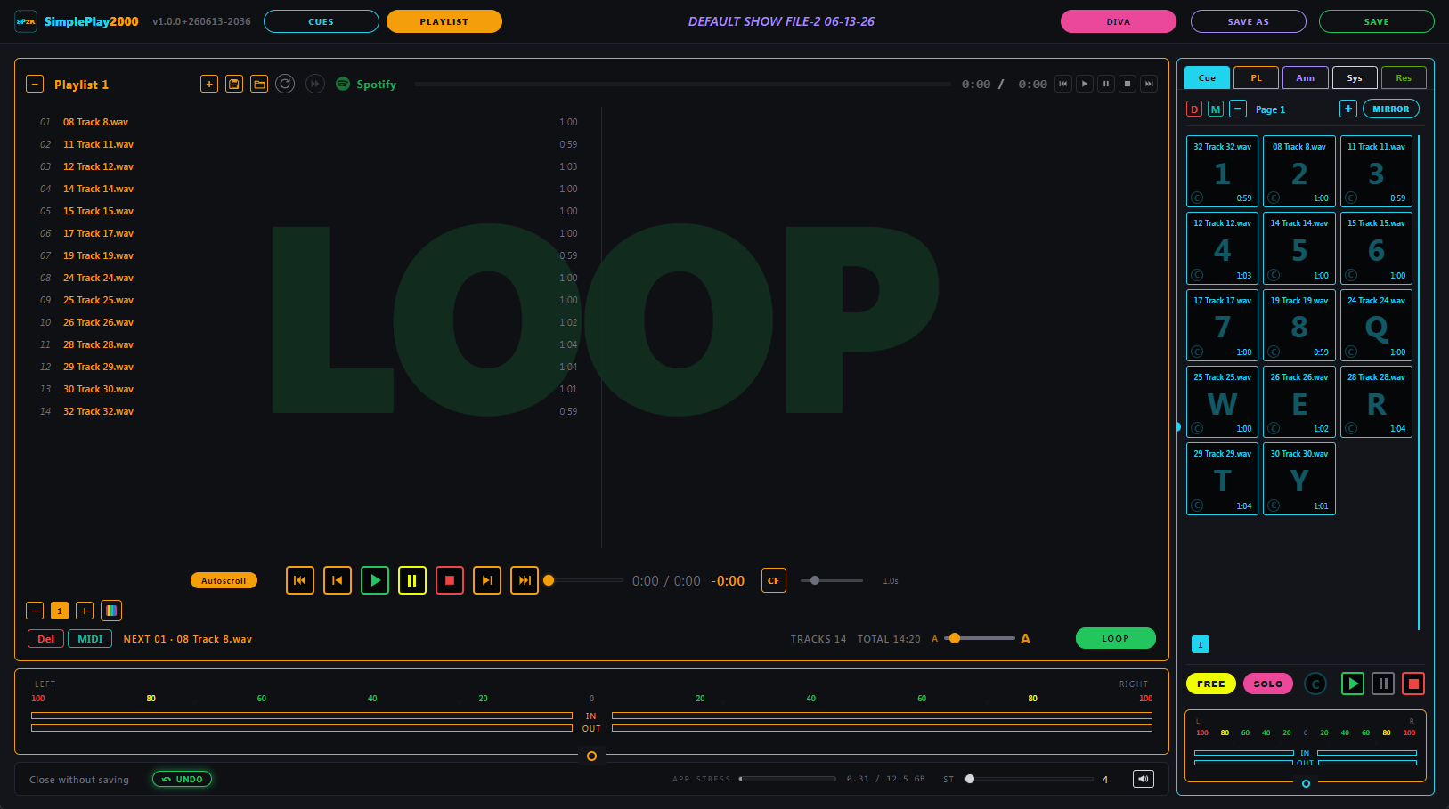Image resolution: width=1449 pixels, height=809 pixels.
Task: Click the Spotify logo icon
Action: 343,84
